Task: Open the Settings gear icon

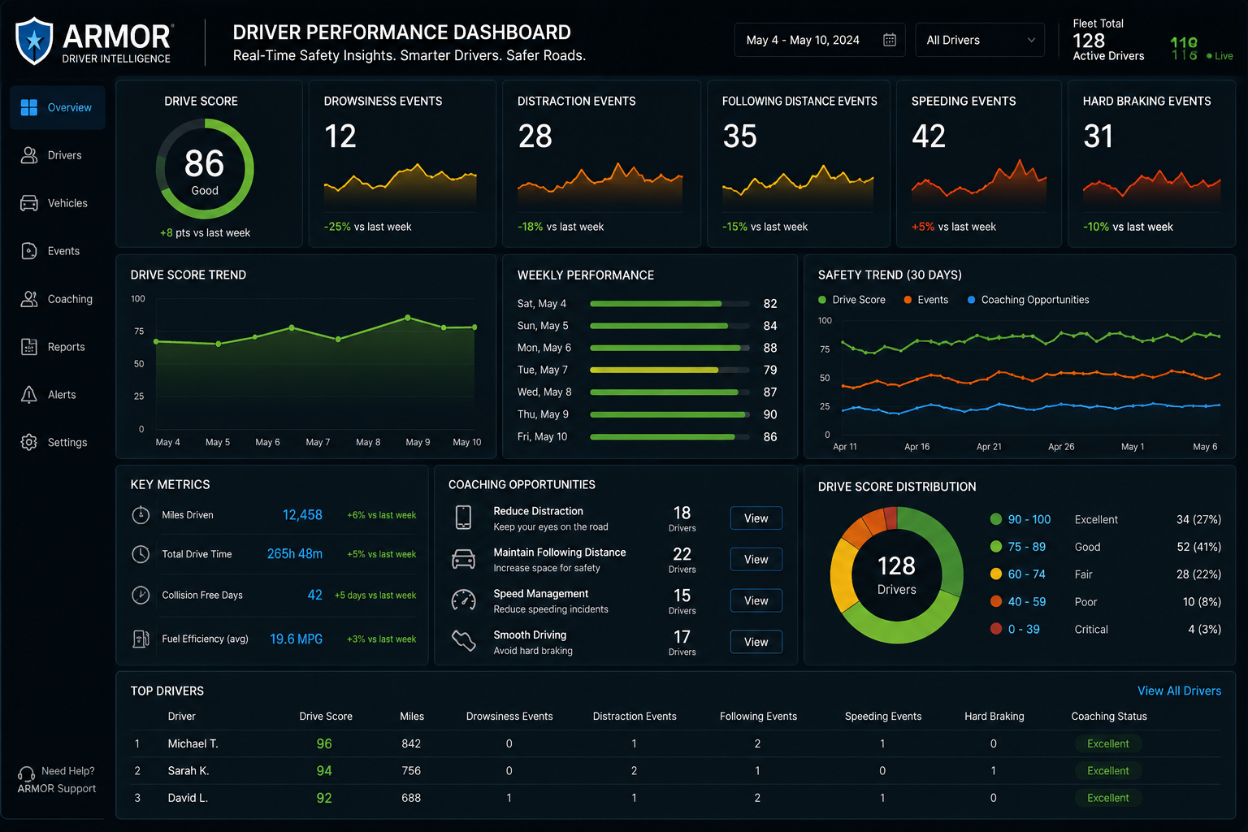Action: pos(29,443)
